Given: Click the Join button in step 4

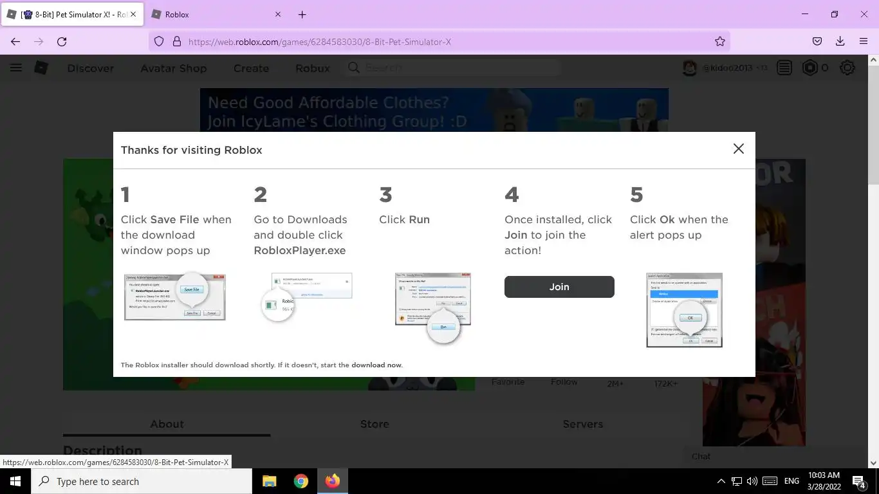Looking at the screenshot, I should tap(559, 287).
